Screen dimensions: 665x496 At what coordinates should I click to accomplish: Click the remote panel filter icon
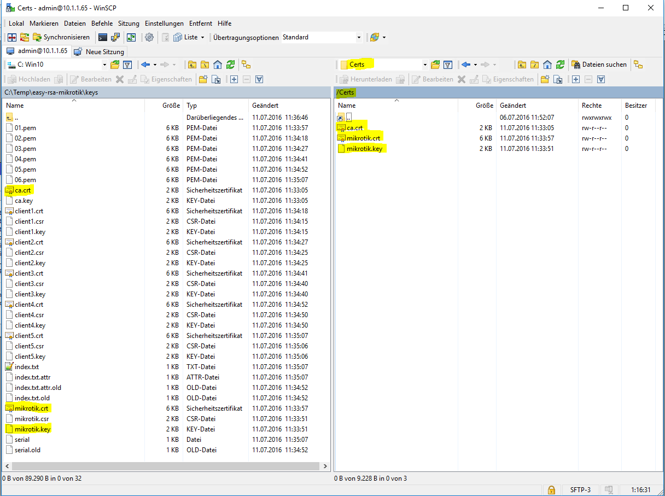click(447, 65)
